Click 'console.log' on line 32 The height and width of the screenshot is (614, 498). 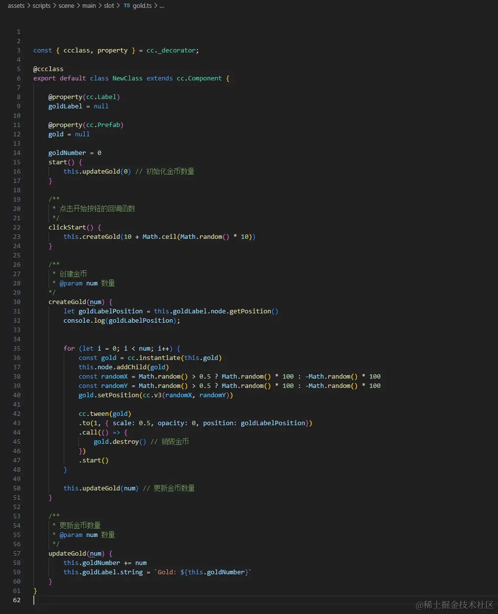(84, 321)
